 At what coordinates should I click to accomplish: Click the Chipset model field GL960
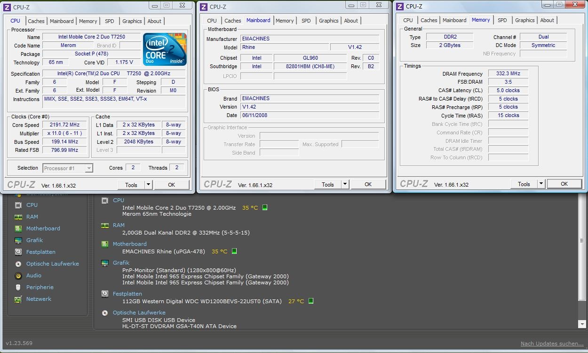tap(310, 58)
